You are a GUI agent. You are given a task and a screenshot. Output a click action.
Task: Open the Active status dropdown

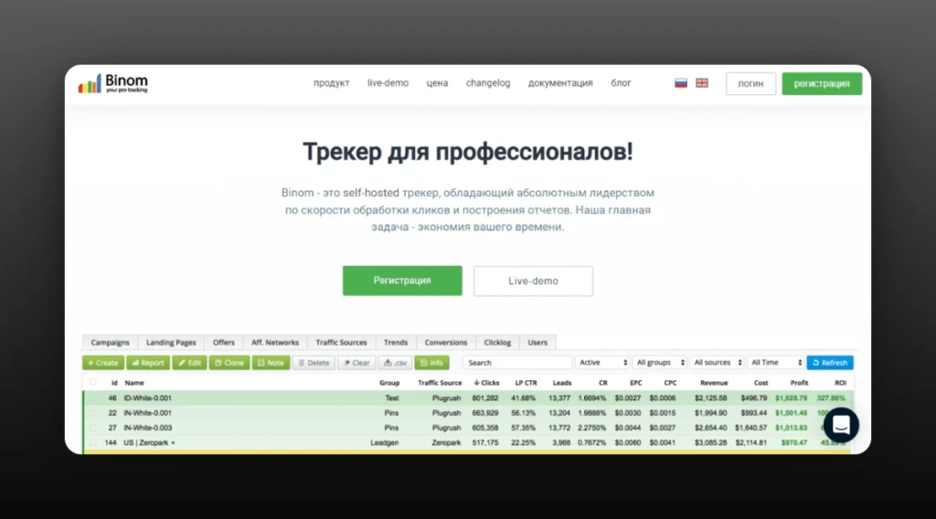(x=602, y=363)
